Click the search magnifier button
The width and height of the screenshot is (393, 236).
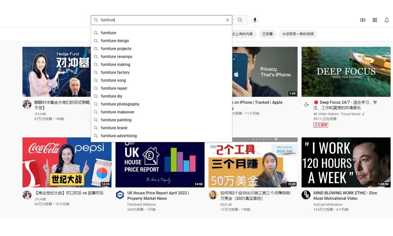pos(240,20)
